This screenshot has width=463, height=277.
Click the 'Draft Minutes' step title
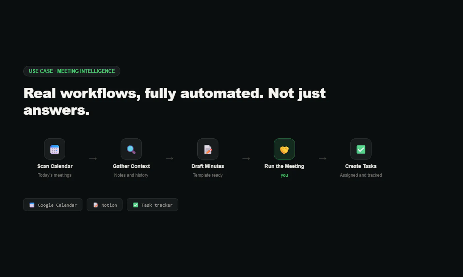pos(208,166)
